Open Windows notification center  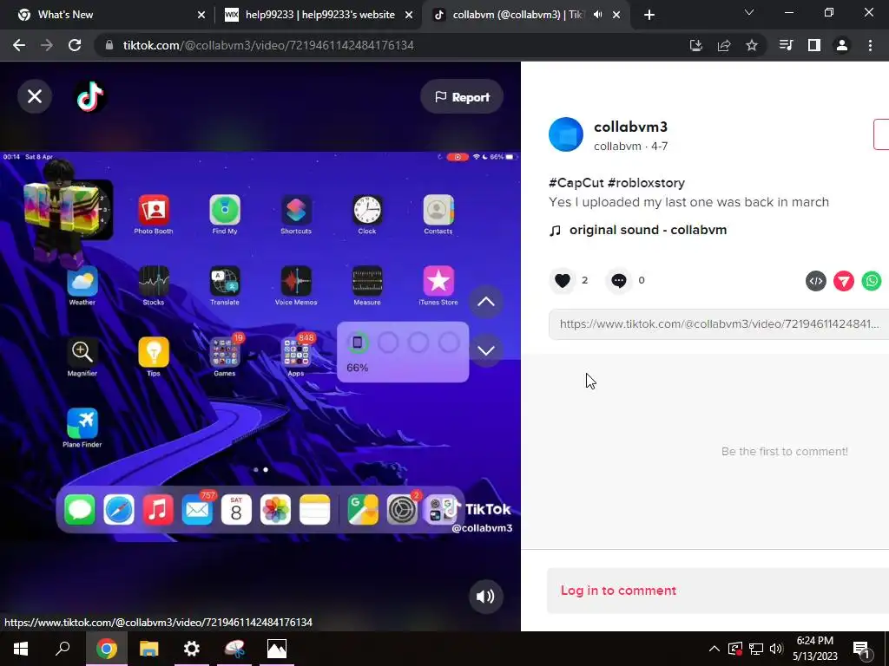(861, 649)
